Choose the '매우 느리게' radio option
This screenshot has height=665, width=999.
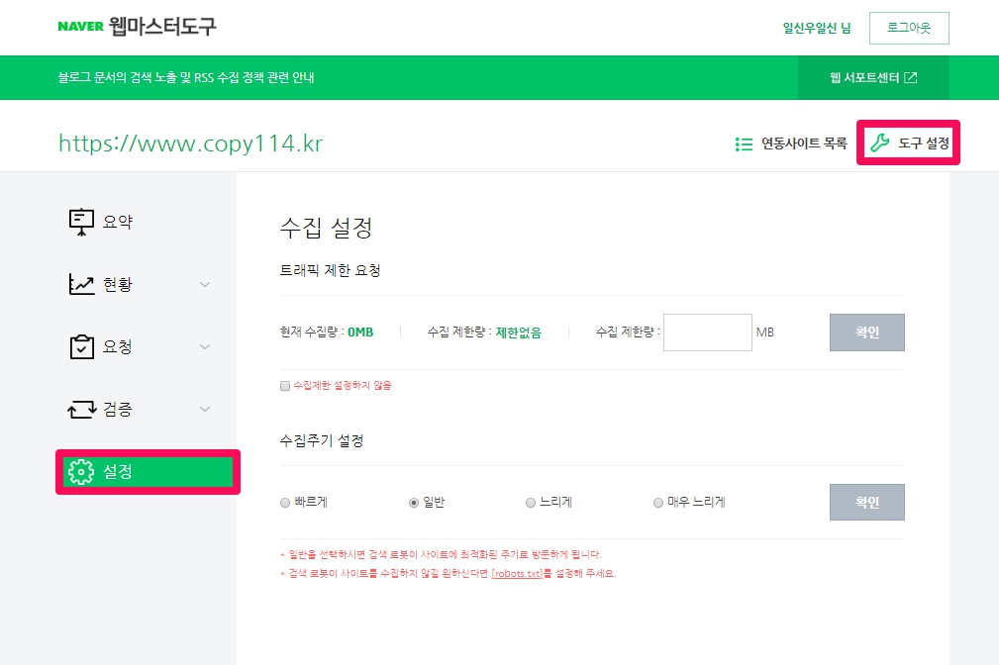pyautogui.click(x=658, y=503)
